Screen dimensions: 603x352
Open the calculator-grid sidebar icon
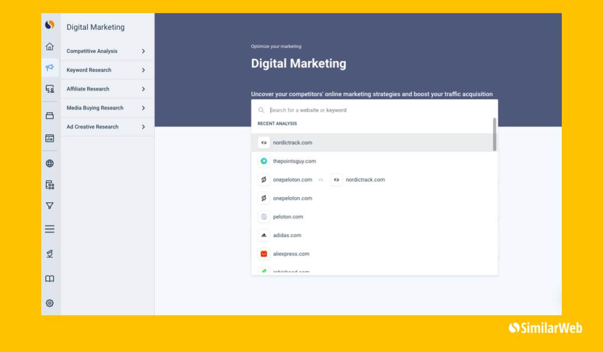pyautogui.click(x=49, y=185)
